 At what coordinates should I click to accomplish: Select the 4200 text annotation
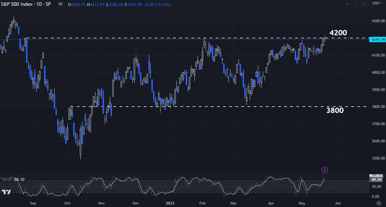click(x=338, y=33)
